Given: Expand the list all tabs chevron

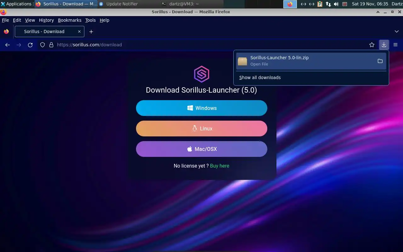Looking at the screenshot, I should [397, 31].
